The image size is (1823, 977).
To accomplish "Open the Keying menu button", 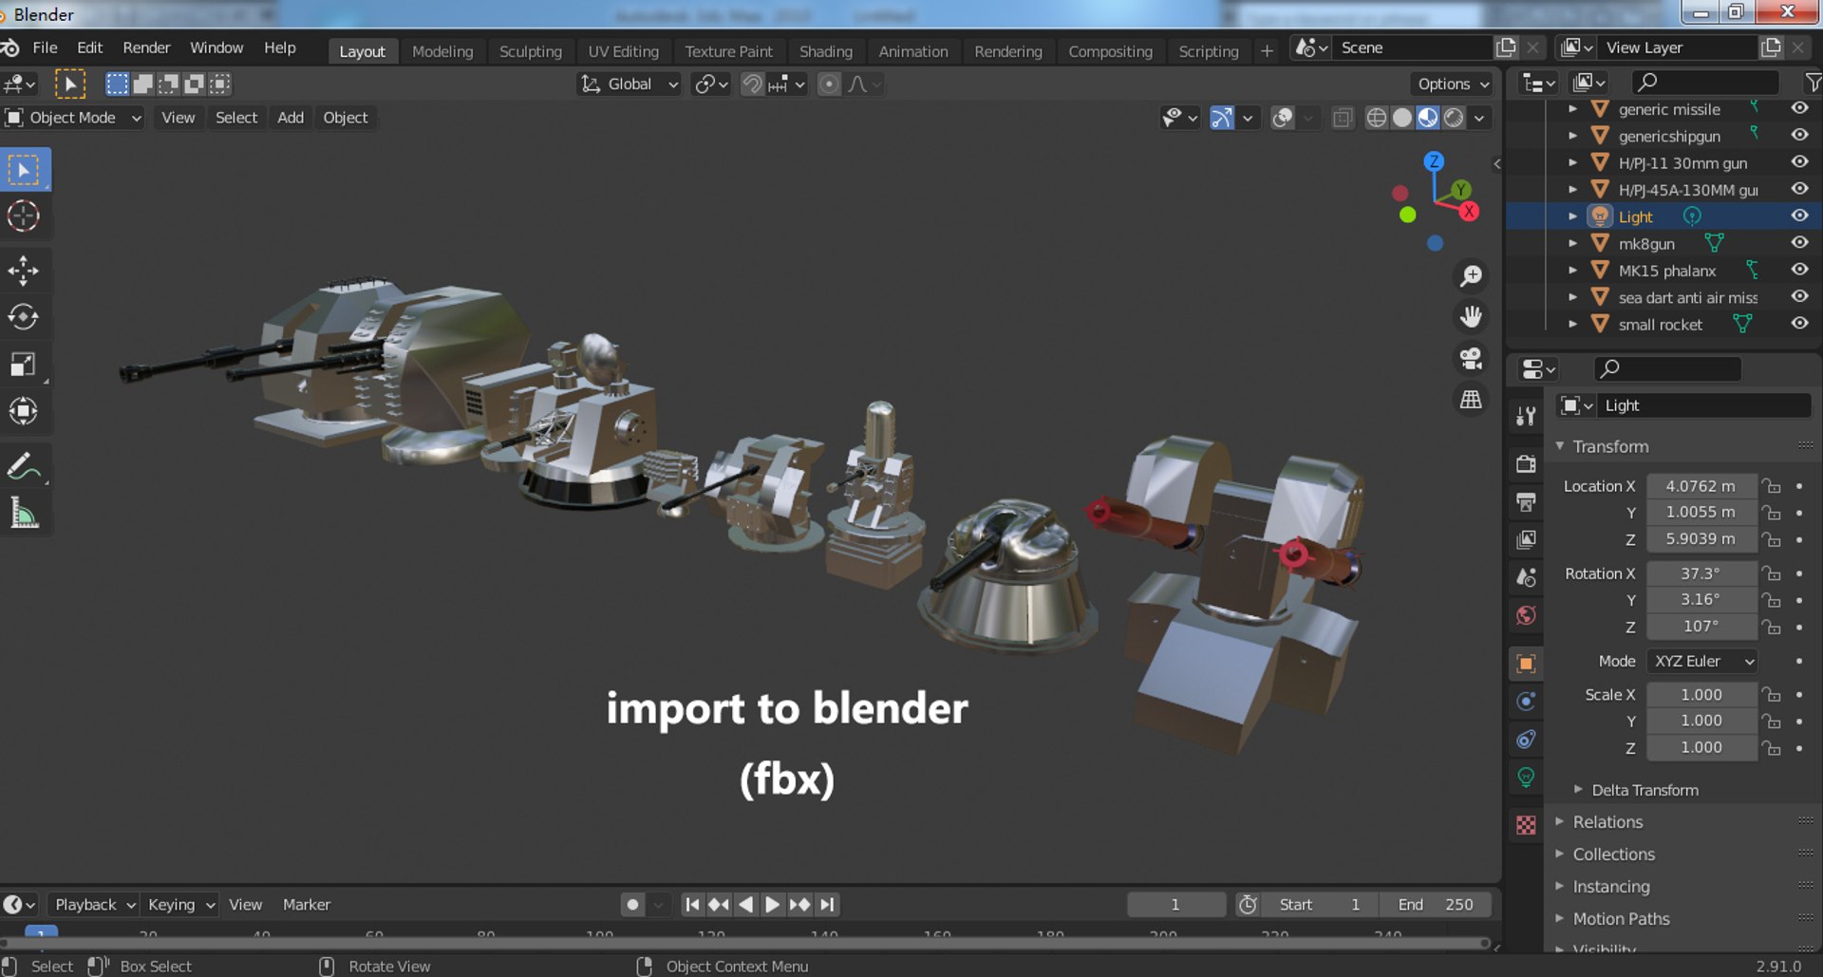I will coord(180,905).
